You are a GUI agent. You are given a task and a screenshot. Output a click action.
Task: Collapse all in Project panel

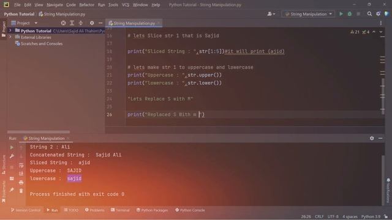(x=80, y=23)
